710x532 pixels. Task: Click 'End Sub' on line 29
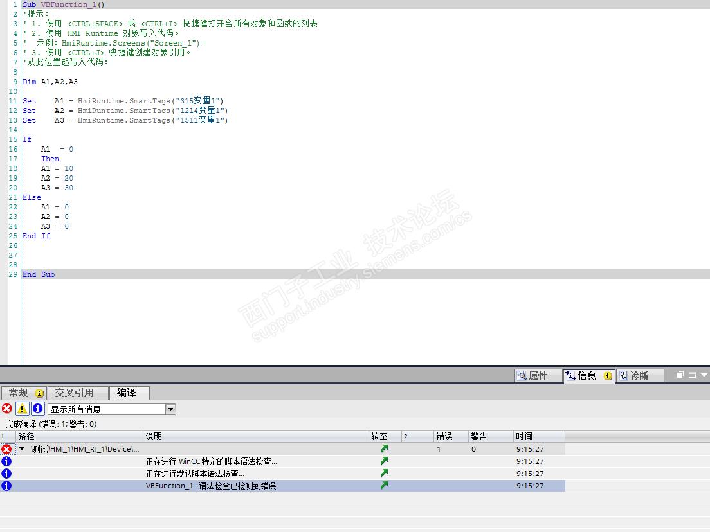coord(39,274)
